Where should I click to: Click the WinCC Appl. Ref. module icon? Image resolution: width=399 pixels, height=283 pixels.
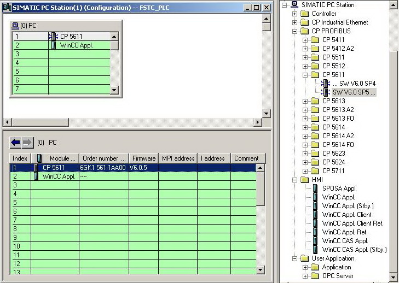coord(315,232)
